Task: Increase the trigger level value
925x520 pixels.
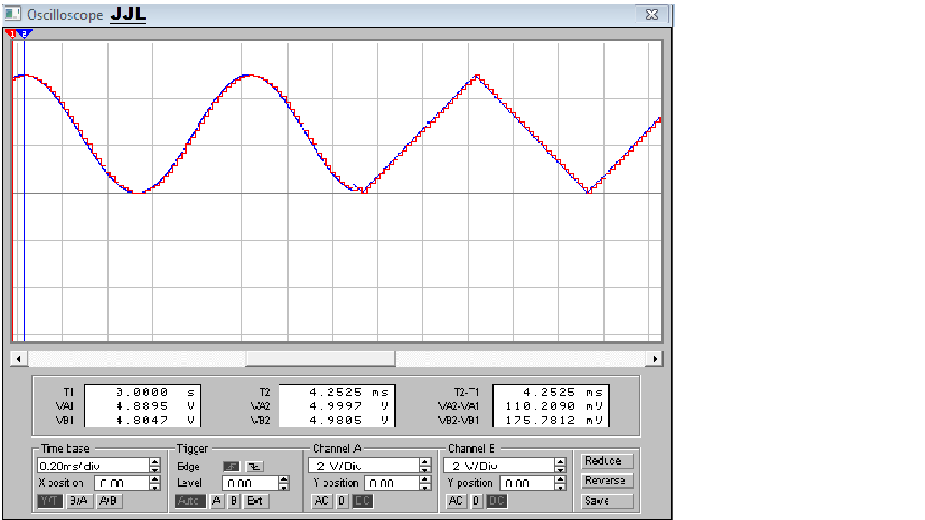Action: 284,479
